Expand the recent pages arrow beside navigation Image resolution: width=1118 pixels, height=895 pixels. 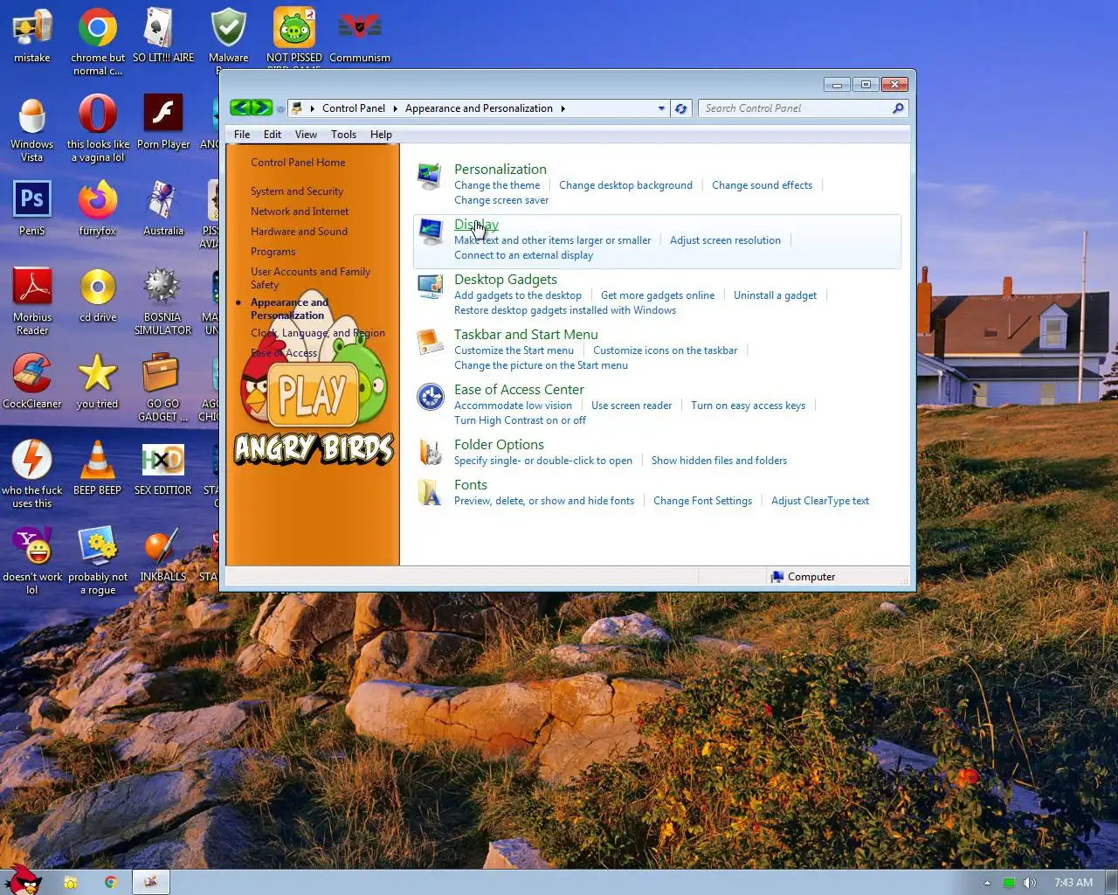(280, 109)
